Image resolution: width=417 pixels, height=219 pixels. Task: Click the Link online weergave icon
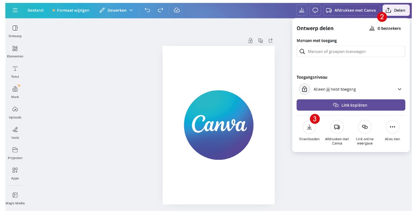point(364,127)
